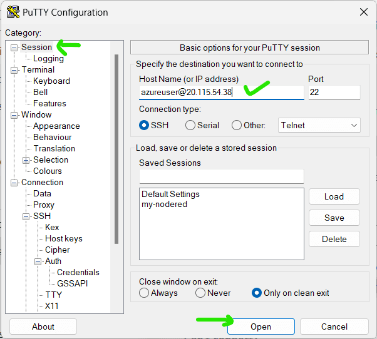Select the Serial connection type radio button
The height and width of the screenshot is (339, 377).
point(190,125)
